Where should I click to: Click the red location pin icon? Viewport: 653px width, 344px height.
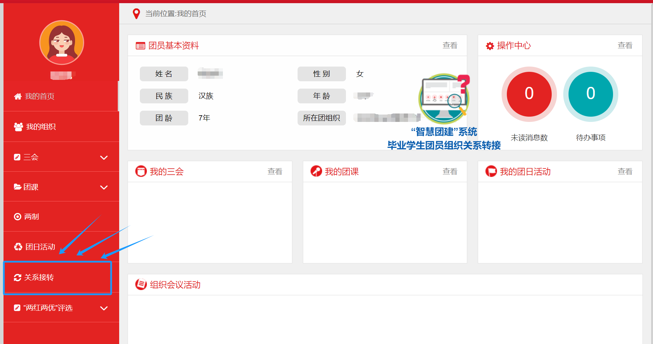point(136,14)
